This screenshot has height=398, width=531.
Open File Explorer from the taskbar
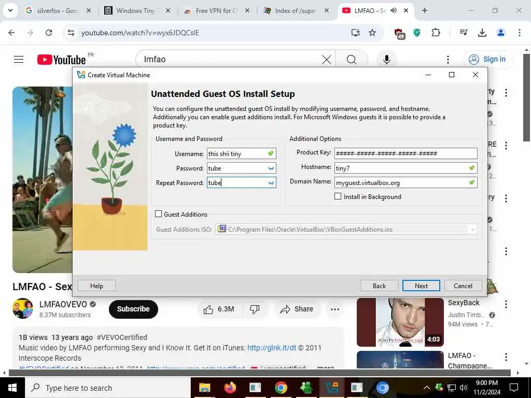(x=204, y=388)
